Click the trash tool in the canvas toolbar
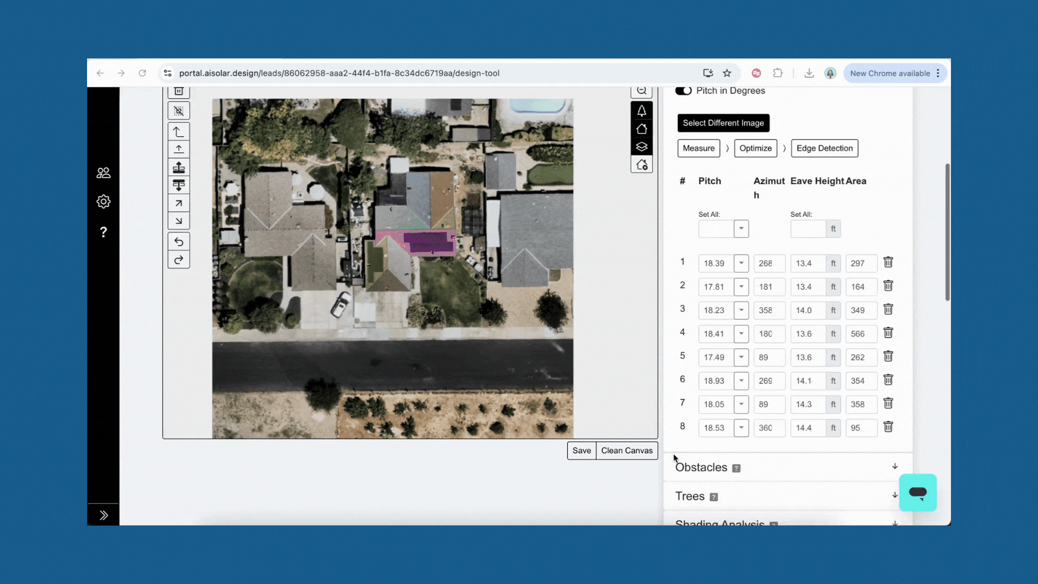This screenshot has width=1038, height=584. click(x=179, y=92)
